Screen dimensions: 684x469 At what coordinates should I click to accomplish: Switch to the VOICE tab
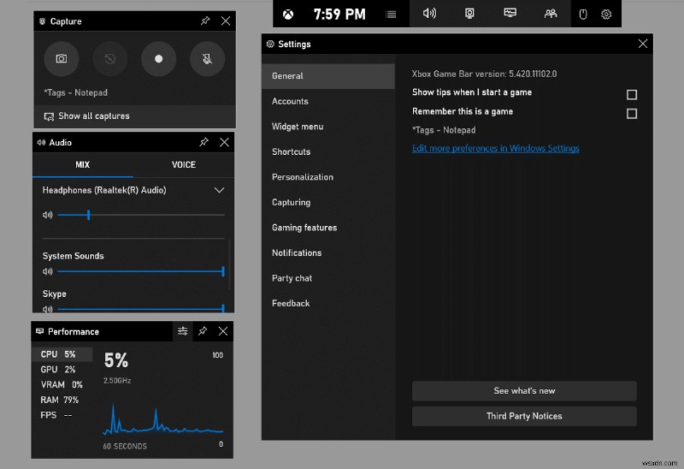(x=184, y=165)
